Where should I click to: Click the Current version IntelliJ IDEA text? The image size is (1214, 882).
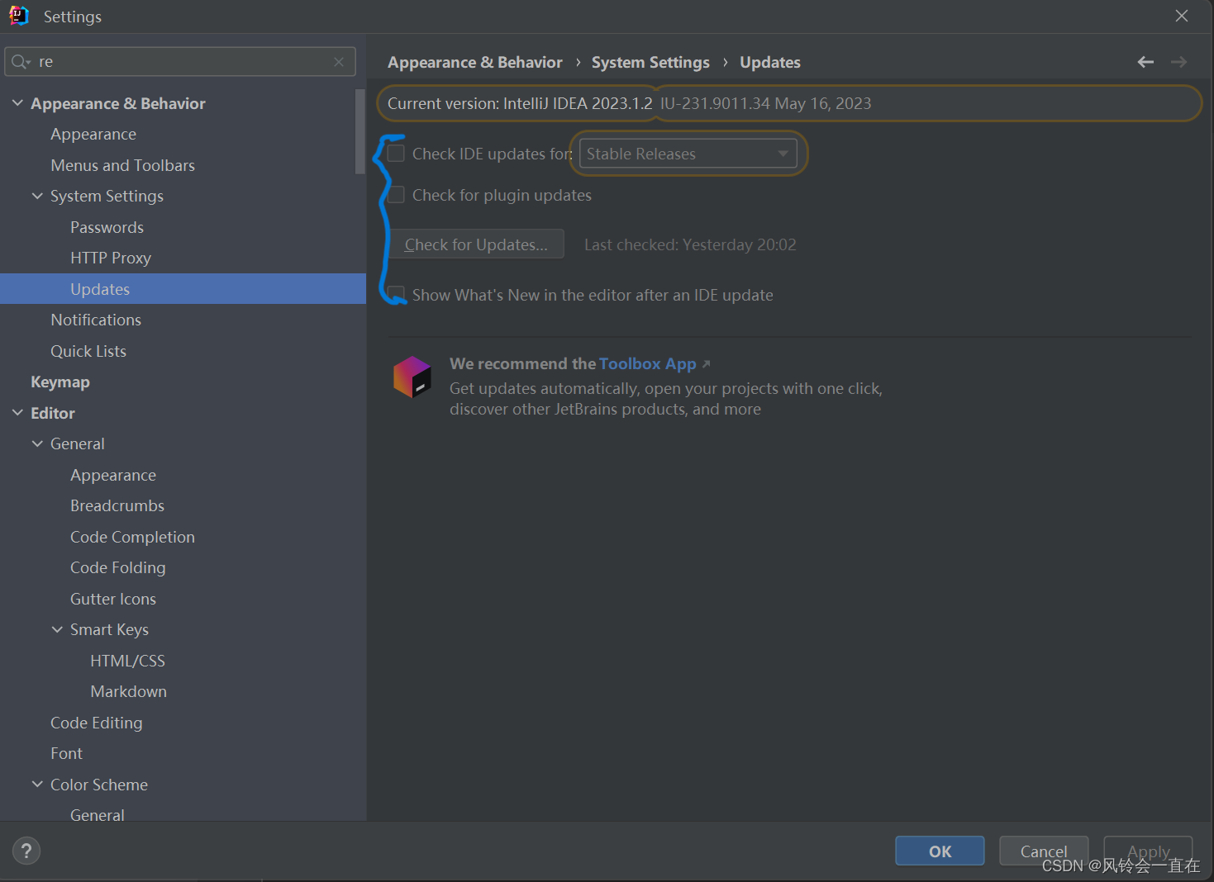coord(520,103)
